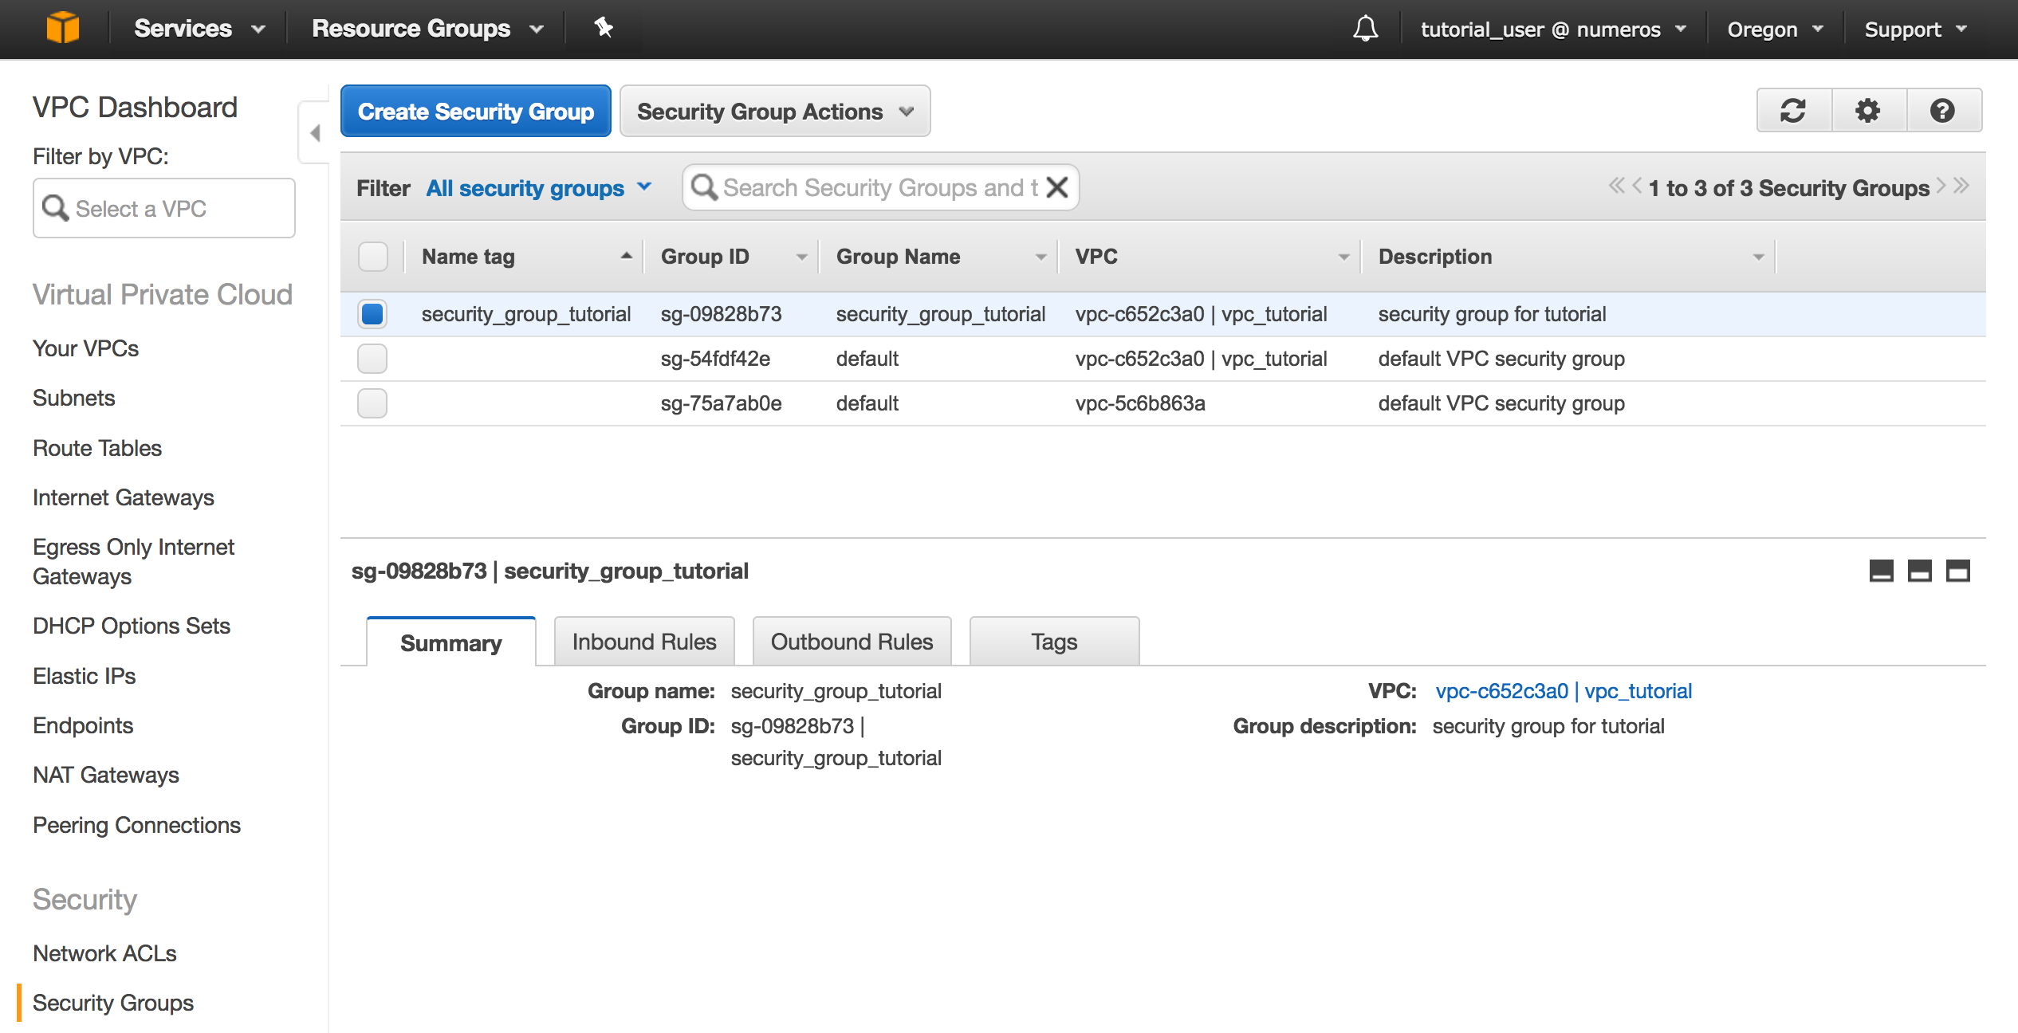Open table settings gear icon
Screen dimensions: 2018x1033
[1867, 111]
